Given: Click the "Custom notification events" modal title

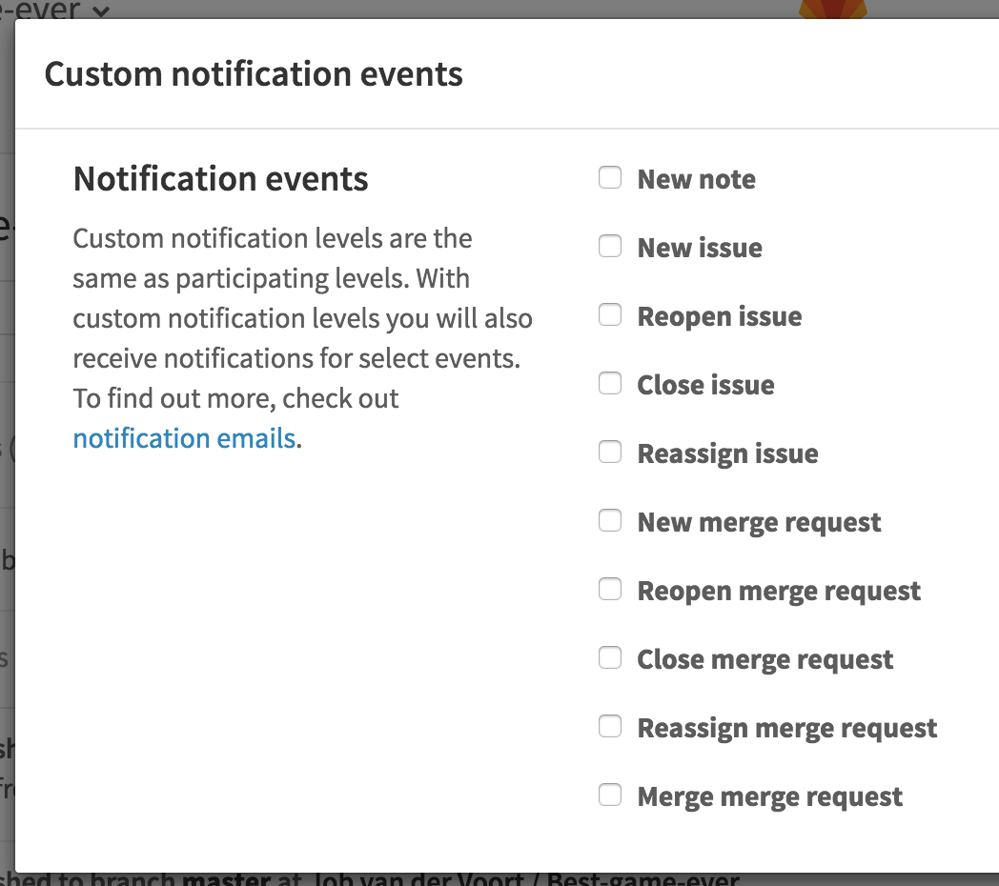Looking at the screenshot, I should click(x=255, y=73).
